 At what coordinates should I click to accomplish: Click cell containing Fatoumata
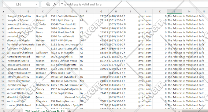[28, 45]
